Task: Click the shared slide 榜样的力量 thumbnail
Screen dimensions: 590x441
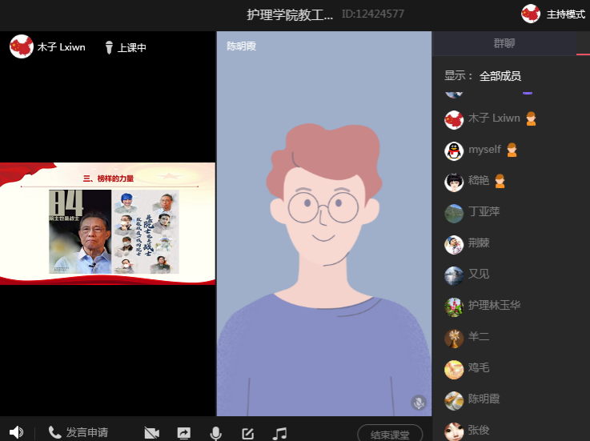Action: coord(107,223)
